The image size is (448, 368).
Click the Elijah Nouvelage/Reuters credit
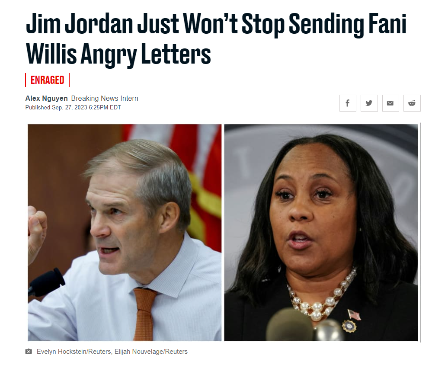[151, 352]
